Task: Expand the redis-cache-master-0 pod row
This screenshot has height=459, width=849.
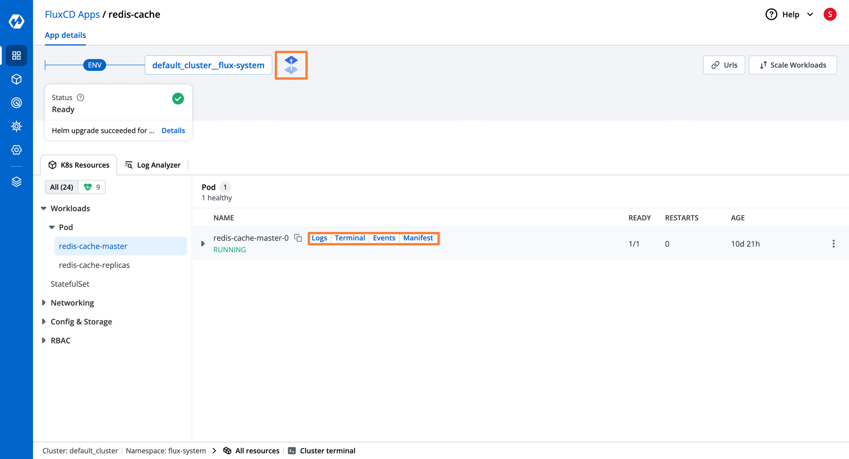Action: coord(203,244)
